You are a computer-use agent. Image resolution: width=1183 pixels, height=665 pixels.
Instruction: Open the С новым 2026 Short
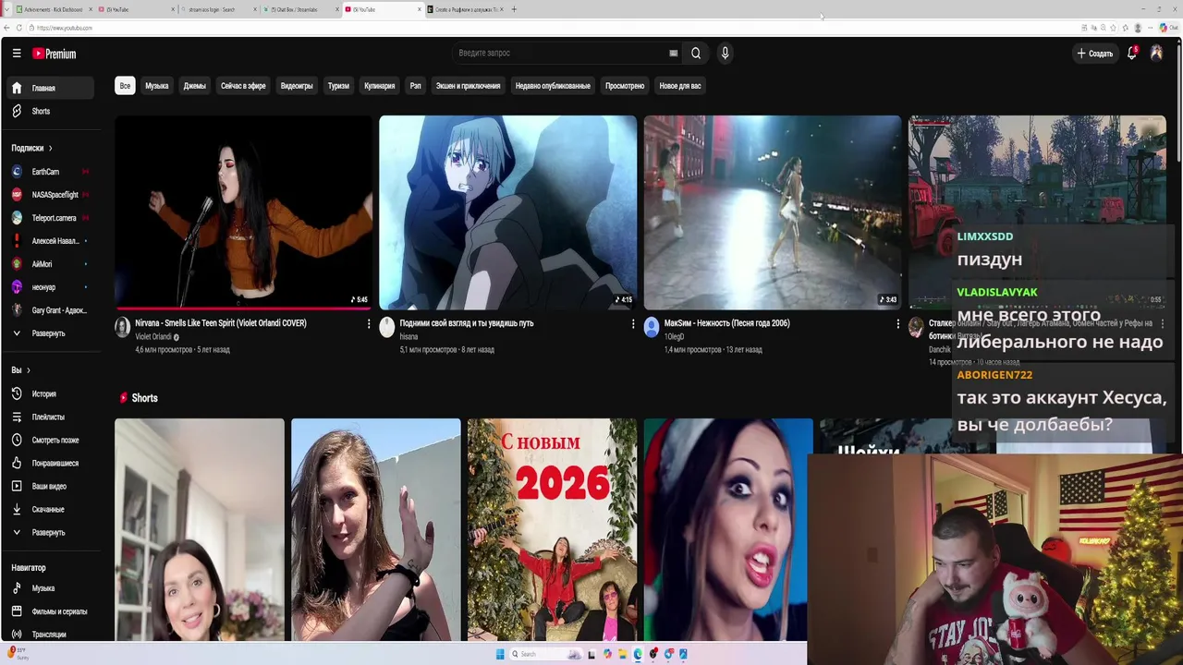(x=552, y=529)
